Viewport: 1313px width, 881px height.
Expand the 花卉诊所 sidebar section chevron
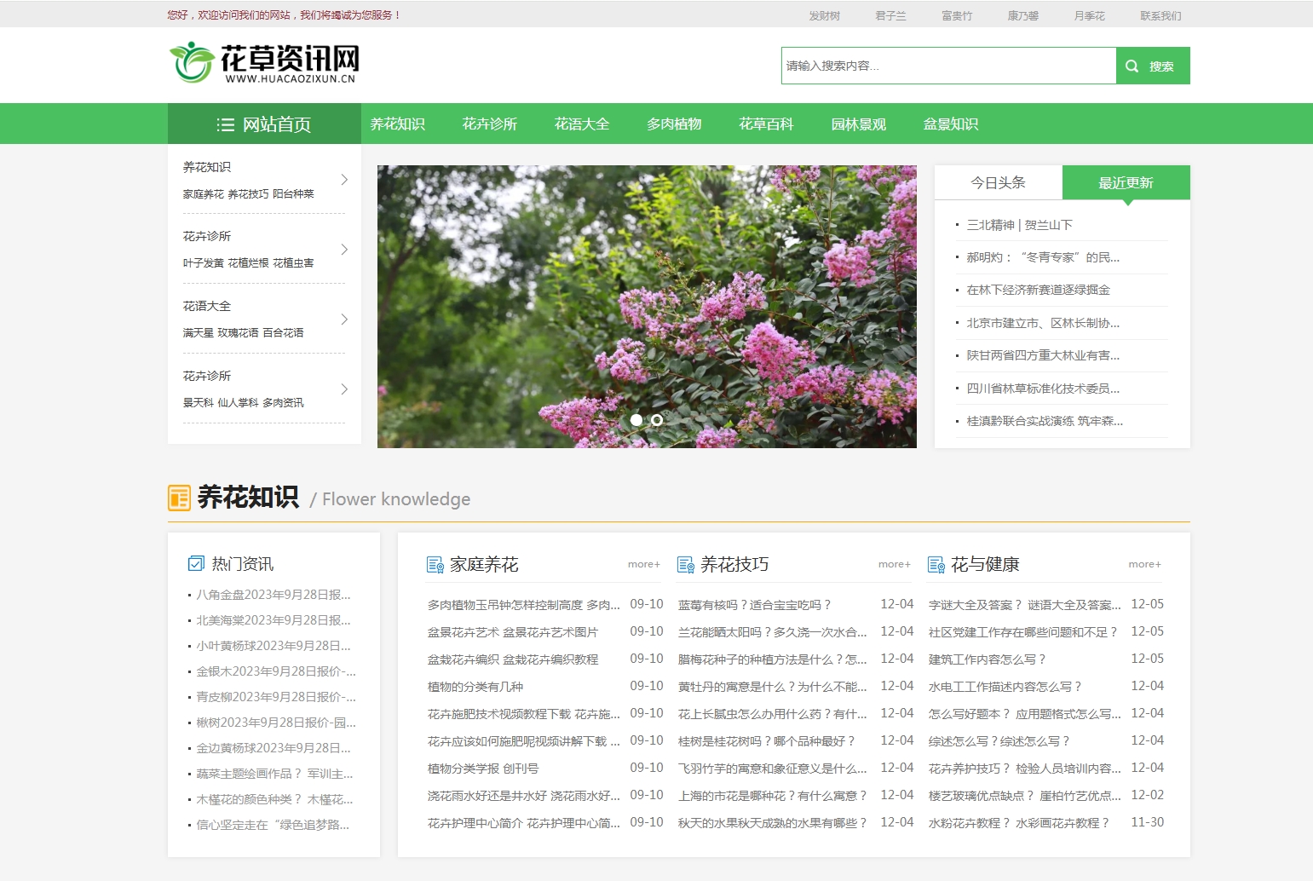pos(344,250)
